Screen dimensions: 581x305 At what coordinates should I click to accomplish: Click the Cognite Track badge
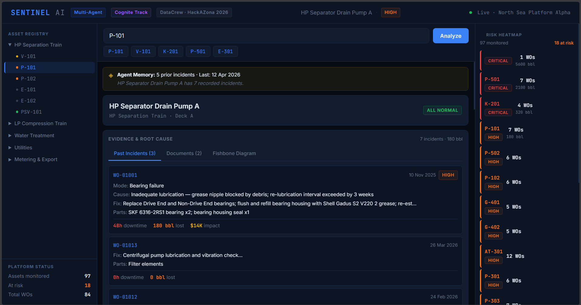point(131,12)
